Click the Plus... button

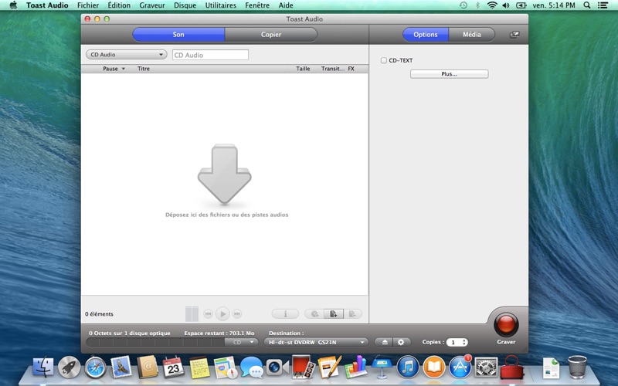point(450,74)
